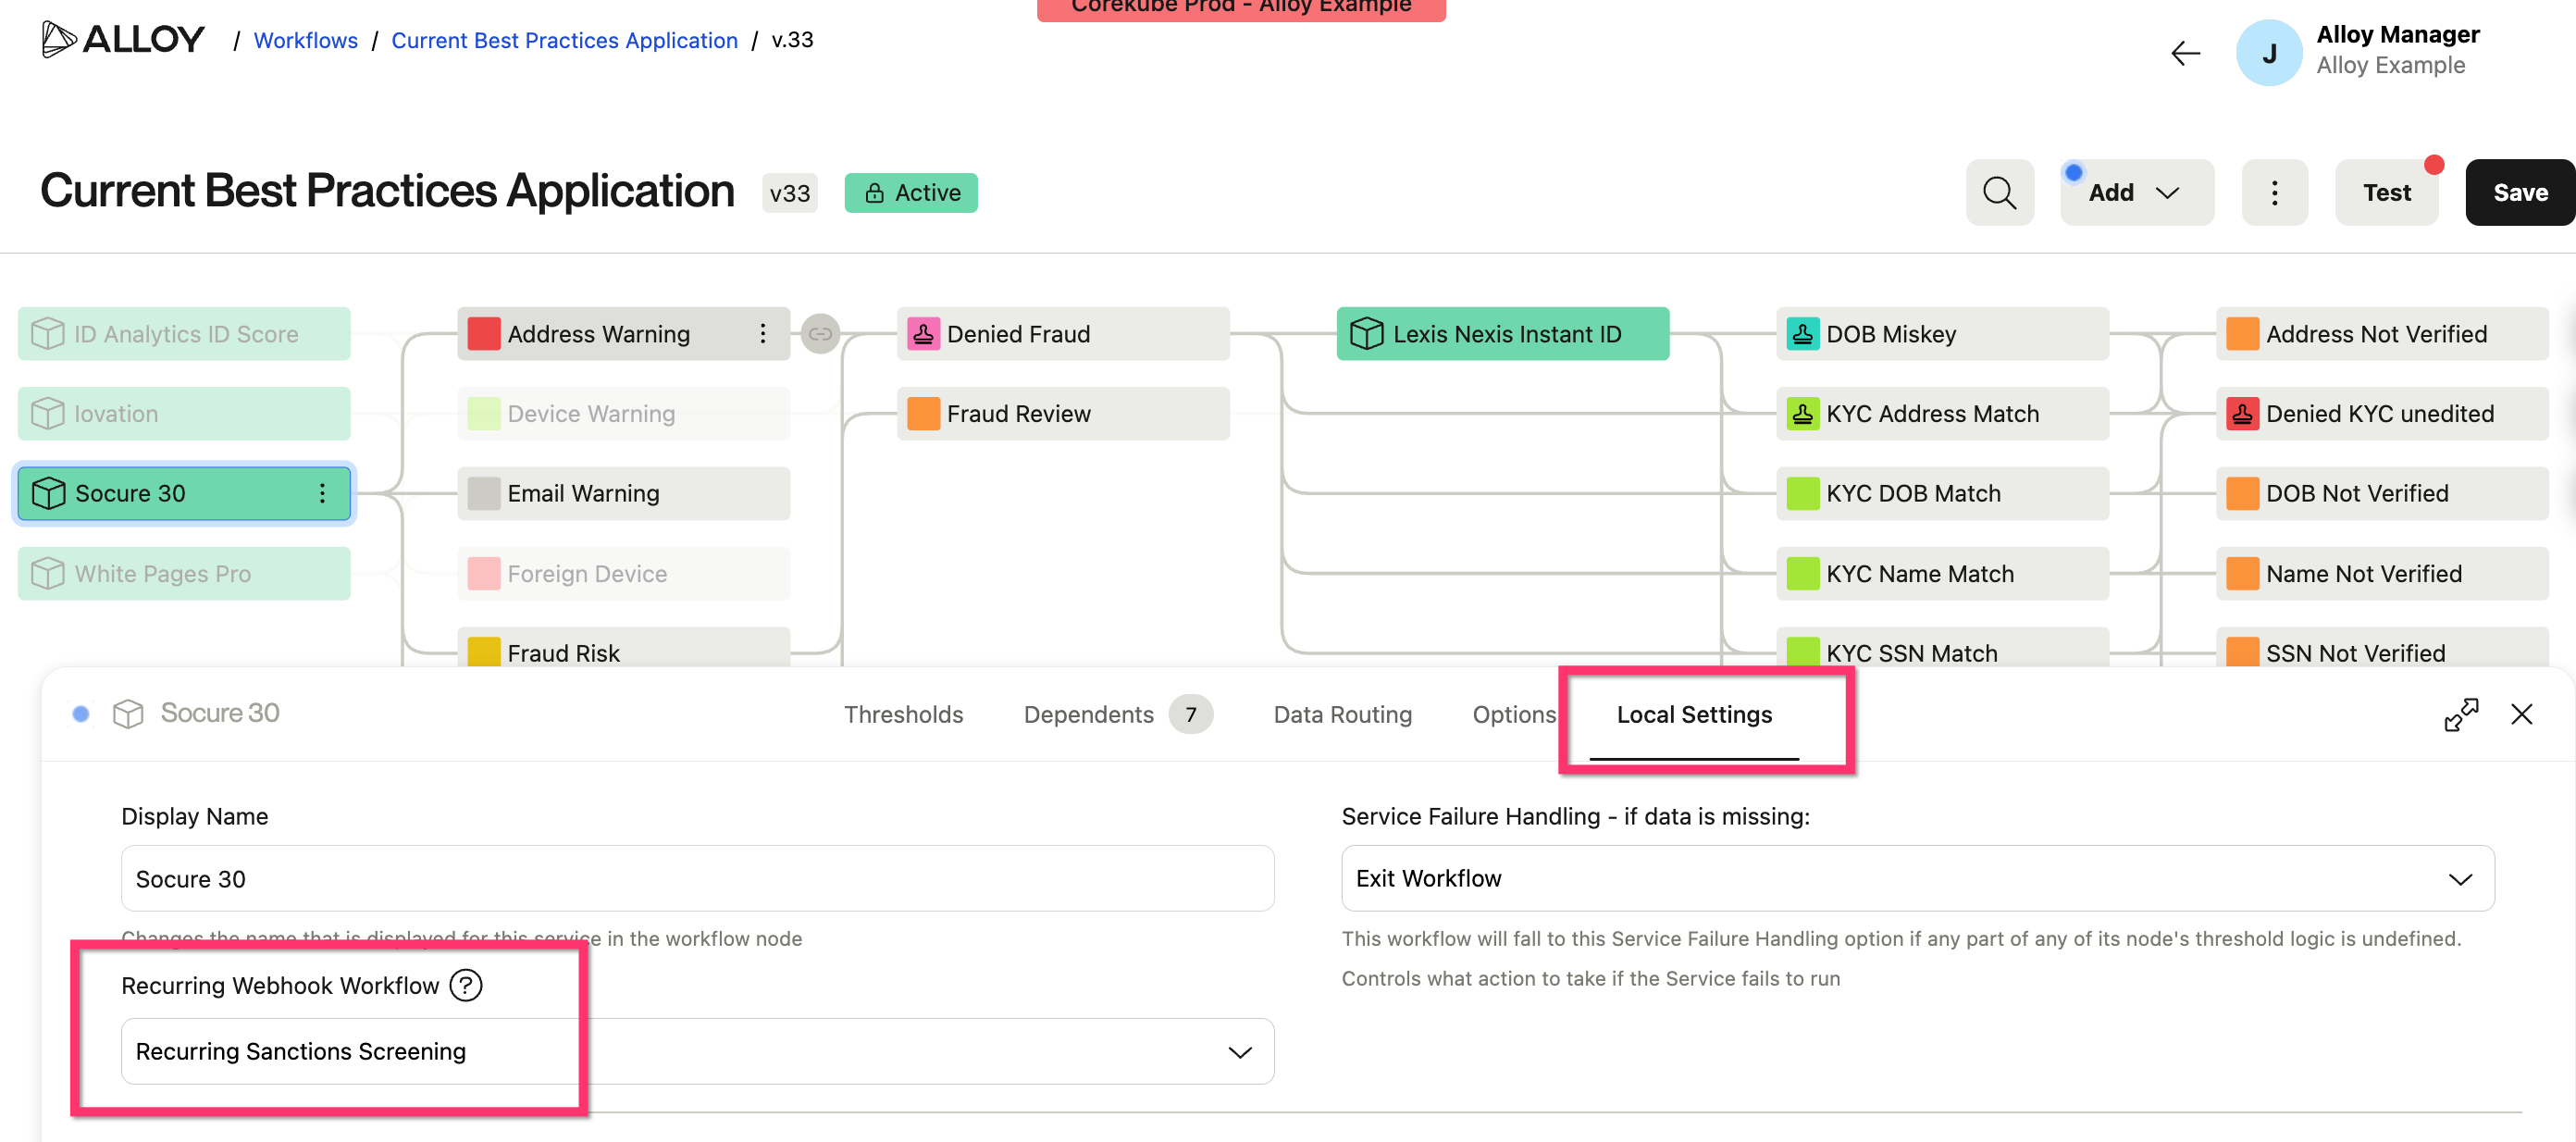Click the Display Name input field
Viewport: 2576px width, 1142px height.
(x=697, y=878)
